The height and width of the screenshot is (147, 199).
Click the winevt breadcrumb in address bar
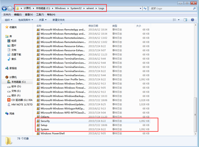tap(90, 8)
